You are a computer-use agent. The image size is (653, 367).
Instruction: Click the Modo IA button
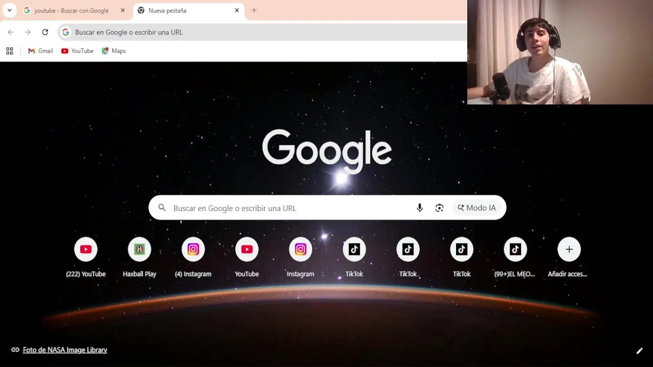476,207
